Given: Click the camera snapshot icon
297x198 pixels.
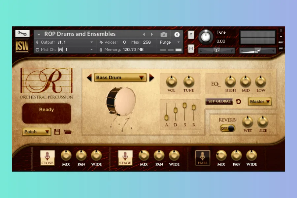Looking at the screenshot, I should pos(164,34).
